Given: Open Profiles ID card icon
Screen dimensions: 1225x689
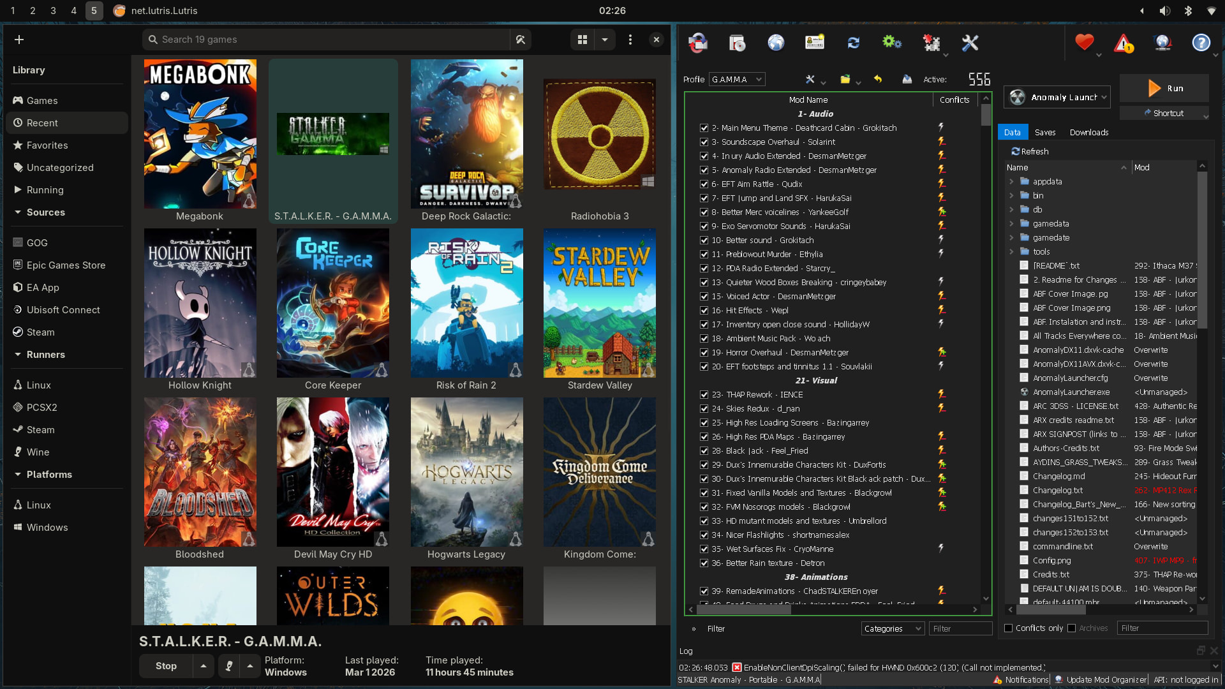Looking at the screenshot, I should [x=815, y=43].
